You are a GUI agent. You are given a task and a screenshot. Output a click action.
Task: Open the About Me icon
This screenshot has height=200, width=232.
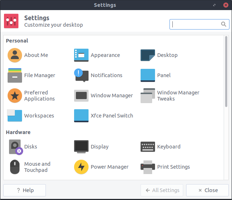(x=15, y=55)
